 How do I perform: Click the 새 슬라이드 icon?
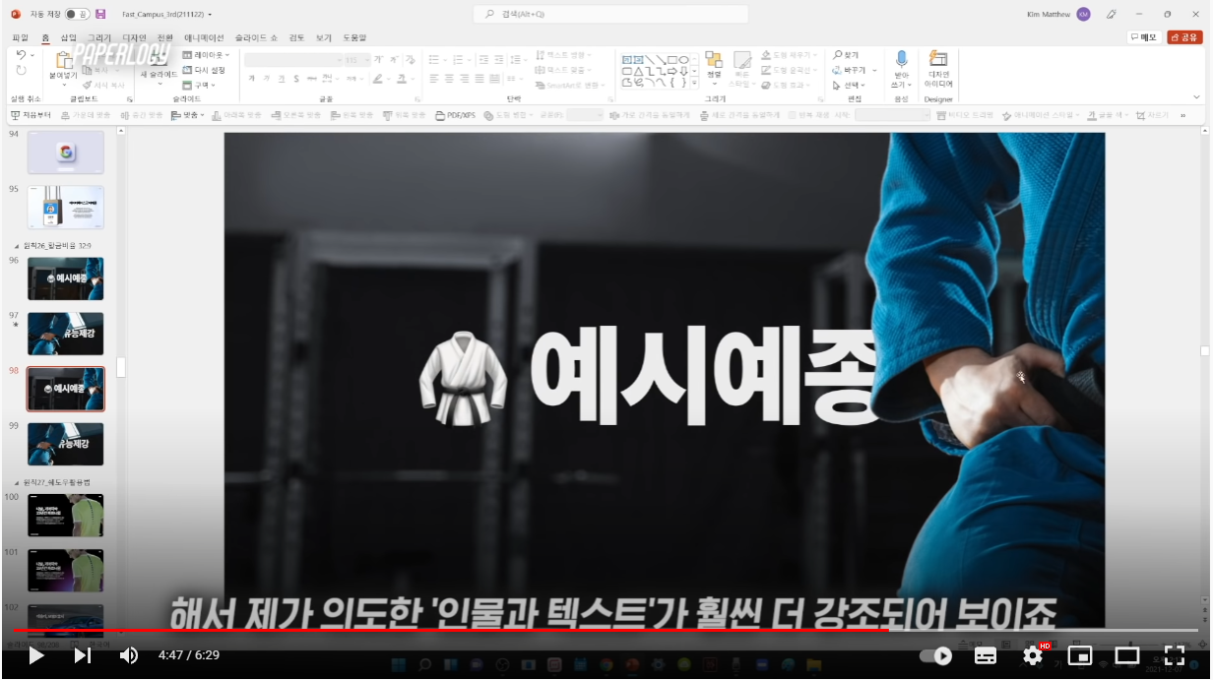point(159,58)
